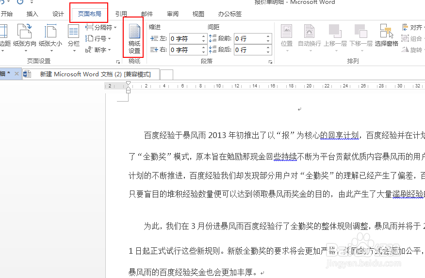425x278 pixels.
Task: Open the 邮件 tab
Action: click(x=147, y=14)
